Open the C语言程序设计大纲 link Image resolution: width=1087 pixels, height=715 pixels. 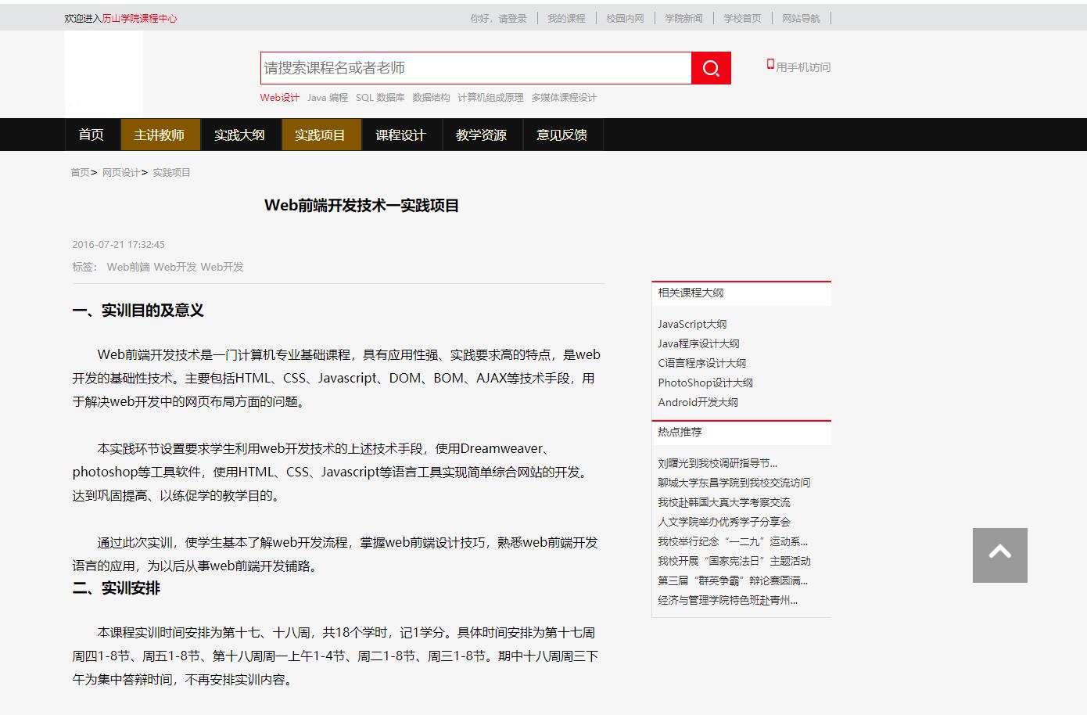[701, 363]
